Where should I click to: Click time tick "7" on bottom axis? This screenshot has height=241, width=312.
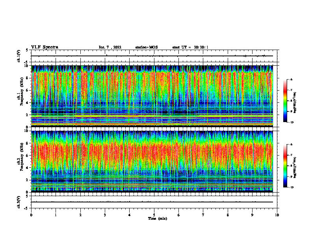point(203,215)
